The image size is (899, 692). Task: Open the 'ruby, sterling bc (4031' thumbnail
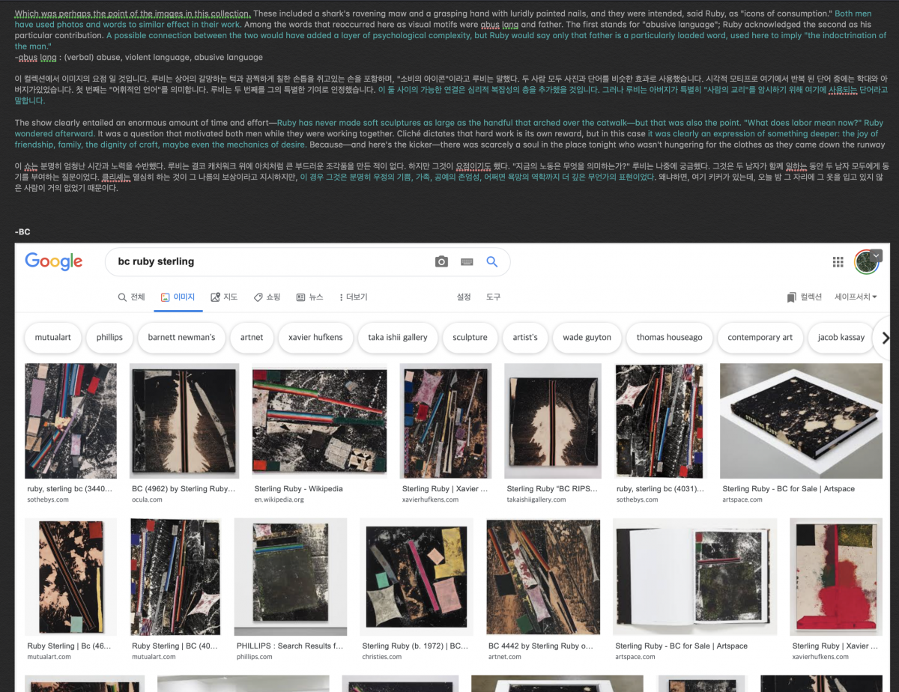coord(659,421)
